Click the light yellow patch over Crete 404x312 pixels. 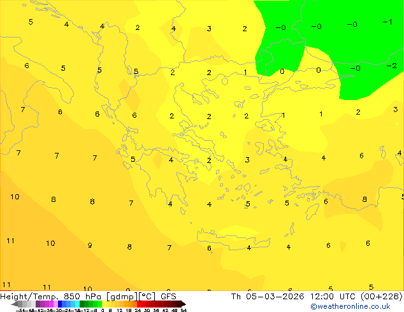coord(238,232)
